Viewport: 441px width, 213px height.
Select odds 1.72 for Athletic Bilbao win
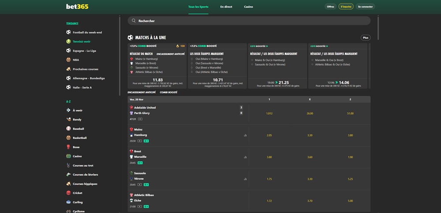(x=269, y=201)
